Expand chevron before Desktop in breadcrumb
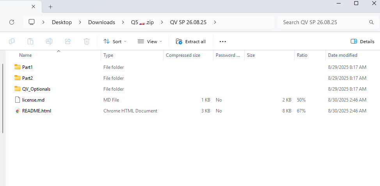This screenshot has height=186, width=380. tap(43, 22)
